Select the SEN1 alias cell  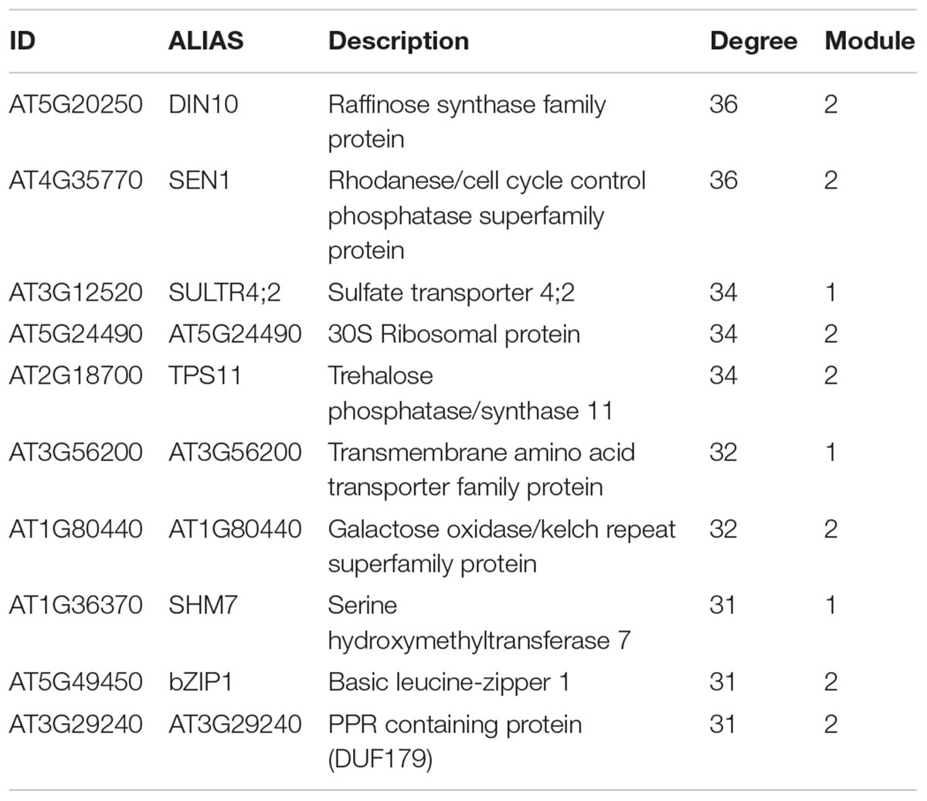pos(199,181)
